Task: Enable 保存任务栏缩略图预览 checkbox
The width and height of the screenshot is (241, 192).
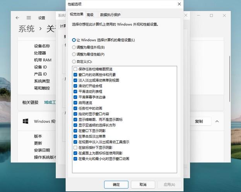Action: pos(75,69)
